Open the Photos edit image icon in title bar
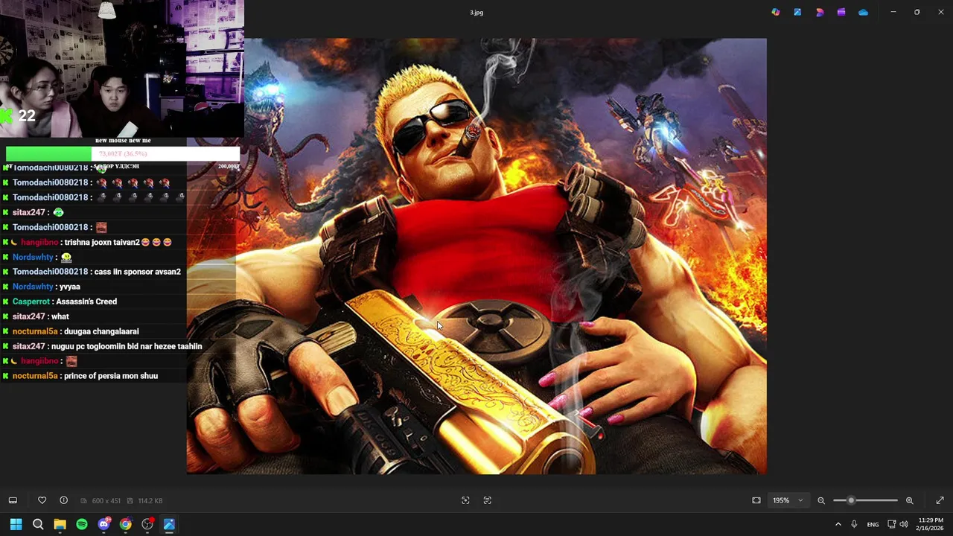The width and height of the screenshot is (953, 536). [797, 12]
